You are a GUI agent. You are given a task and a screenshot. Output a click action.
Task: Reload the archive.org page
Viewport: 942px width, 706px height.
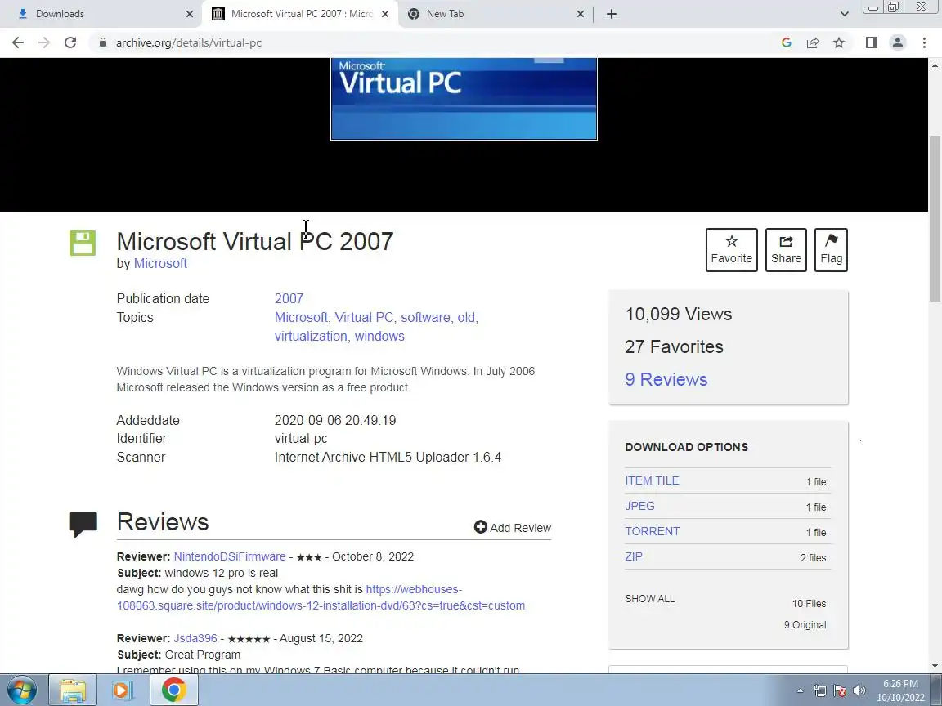[x=70, y=42]
